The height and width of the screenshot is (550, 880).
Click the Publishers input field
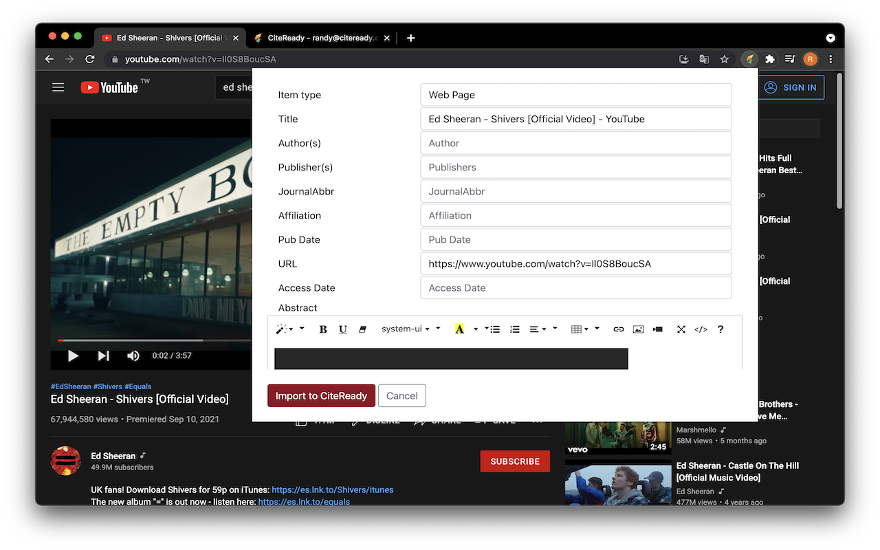tap(576, 167)
